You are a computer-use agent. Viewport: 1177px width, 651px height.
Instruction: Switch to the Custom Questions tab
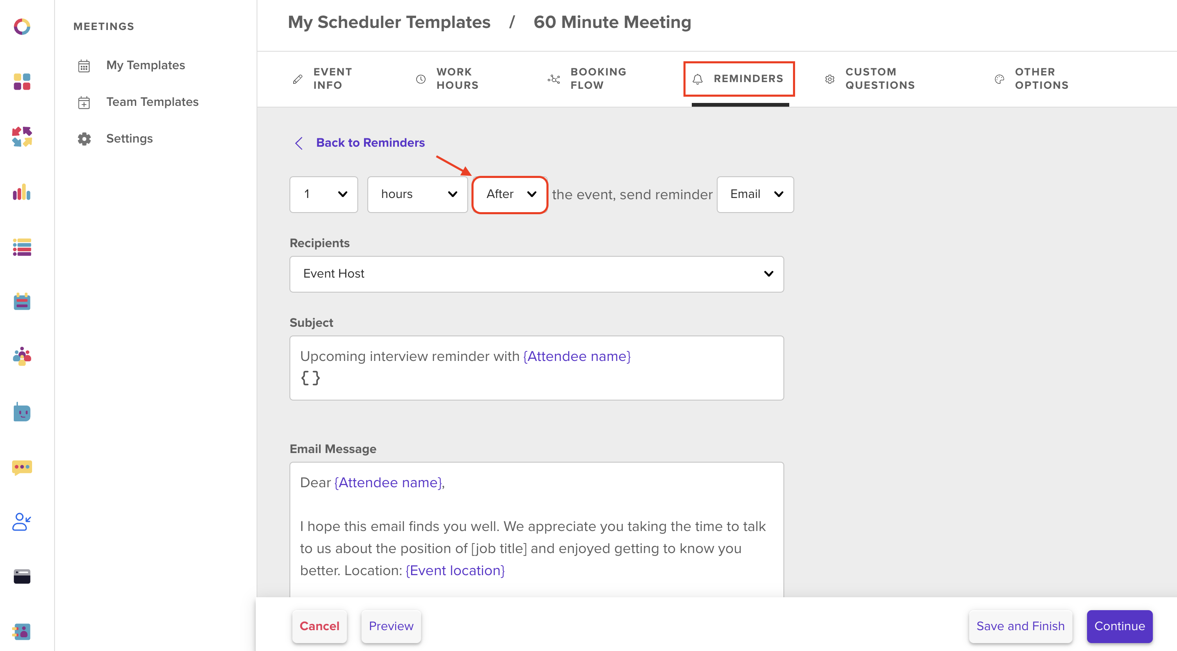pos(870,79)
